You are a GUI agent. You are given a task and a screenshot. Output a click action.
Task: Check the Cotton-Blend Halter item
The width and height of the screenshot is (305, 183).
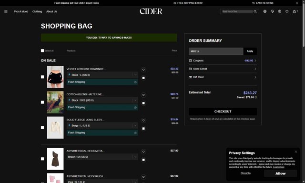(x=42, y=102)
